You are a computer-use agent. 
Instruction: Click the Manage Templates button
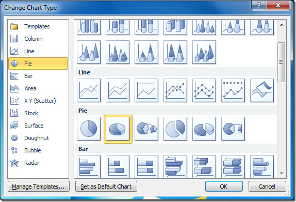click(39, 187)
